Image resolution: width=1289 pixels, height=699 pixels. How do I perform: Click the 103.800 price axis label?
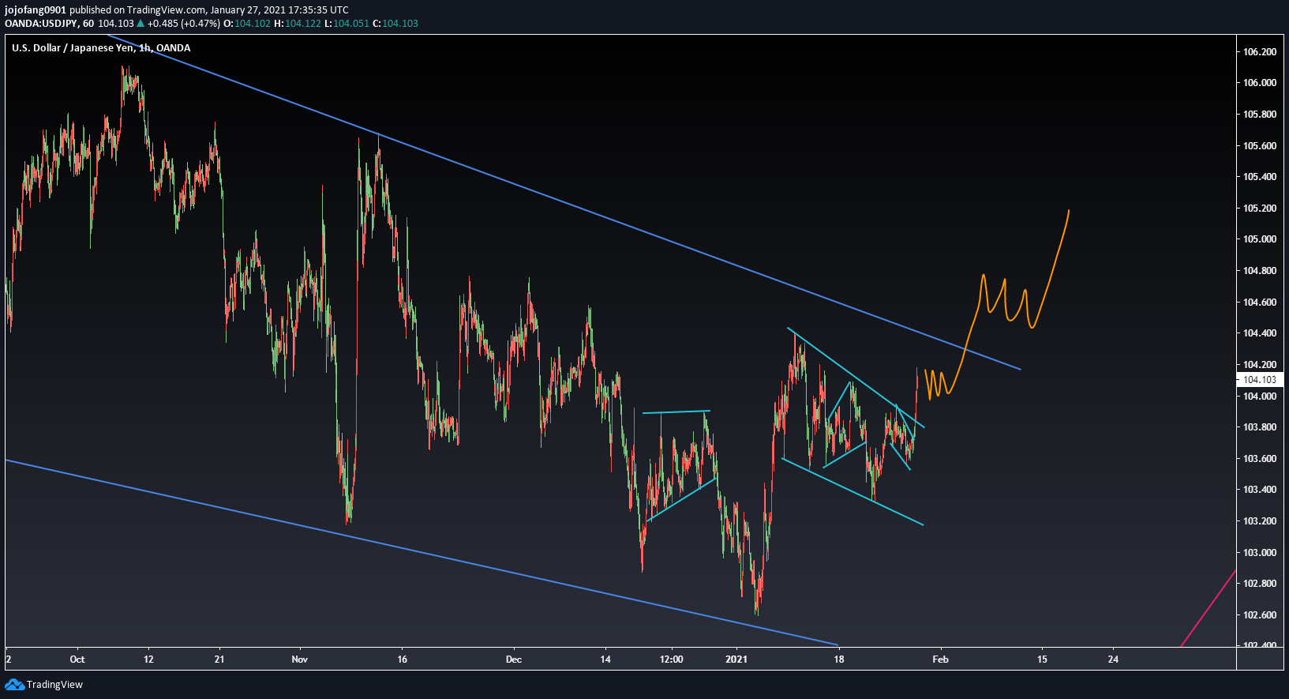[x=1260, y=427]
